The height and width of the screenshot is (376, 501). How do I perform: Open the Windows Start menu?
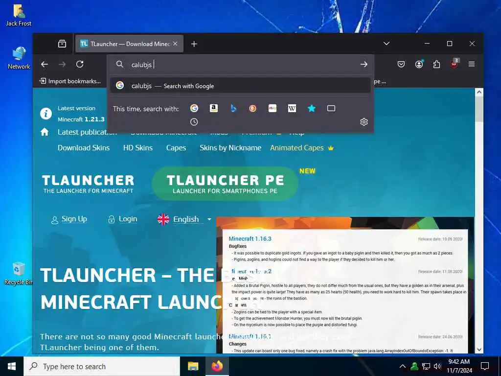[12, 366]
